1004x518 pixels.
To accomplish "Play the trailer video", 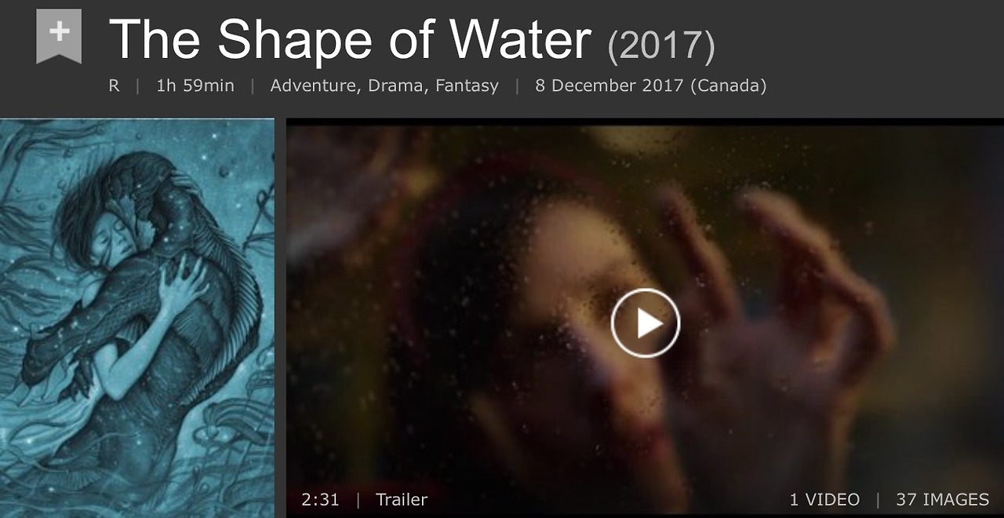I will coord(646,323).
